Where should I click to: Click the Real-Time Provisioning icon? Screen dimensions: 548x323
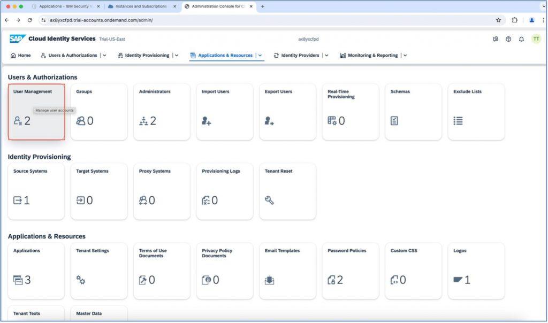[332, 121]
